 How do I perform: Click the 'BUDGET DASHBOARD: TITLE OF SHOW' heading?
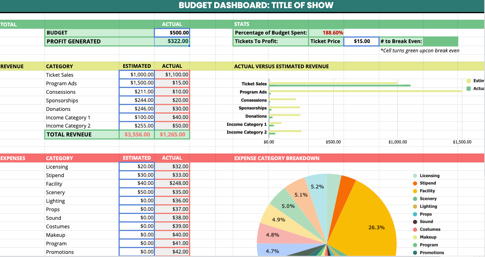[x=256, y=5]
